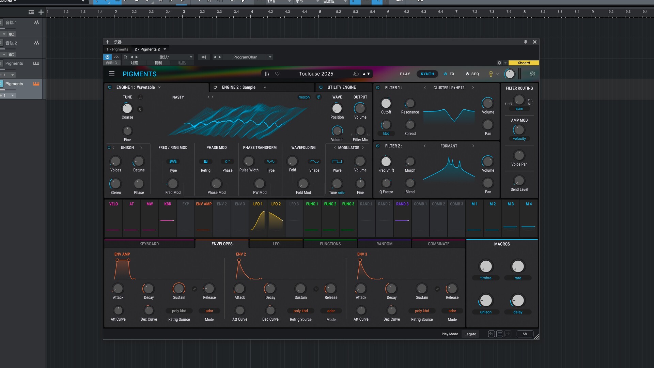Viewport: 654px width, 368px height.
Task: Toggle plugin bypass power button in host header
Action: click(107, 57)
